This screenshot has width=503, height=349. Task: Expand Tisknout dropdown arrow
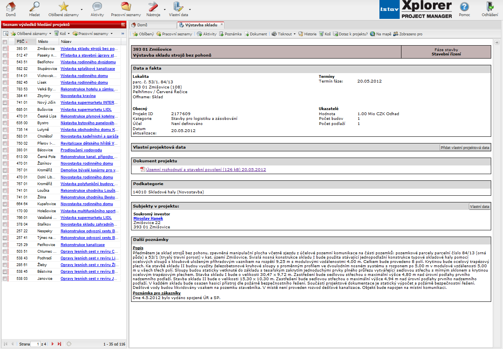pos(294,34)
